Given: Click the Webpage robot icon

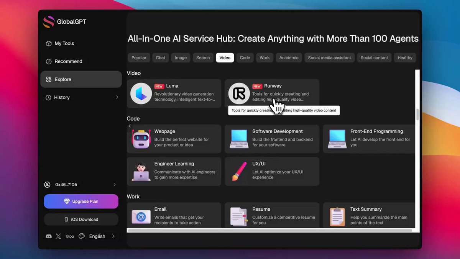Looking at the screenshot, I should [141, 139].
